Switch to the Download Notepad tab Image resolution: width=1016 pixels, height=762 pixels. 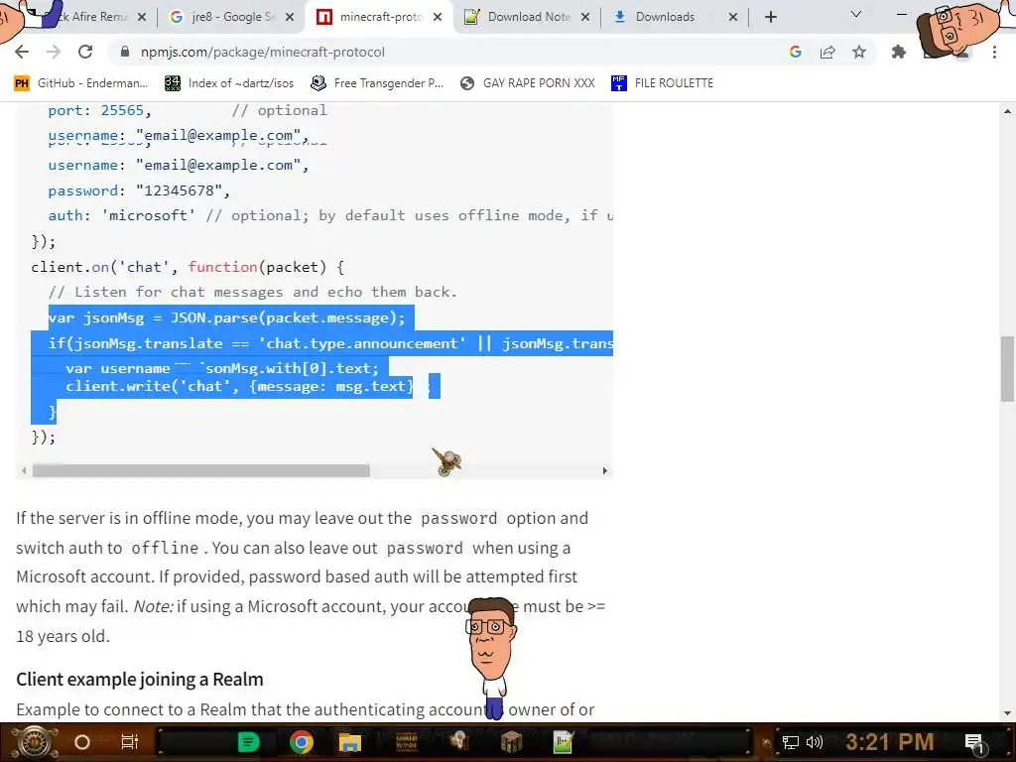tap(527, 17)
